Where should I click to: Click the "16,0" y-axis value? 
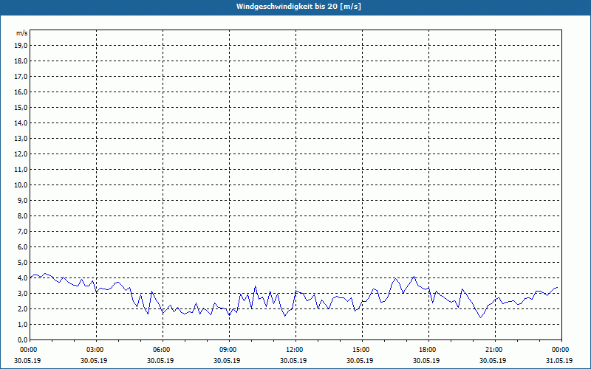[21, 92]
